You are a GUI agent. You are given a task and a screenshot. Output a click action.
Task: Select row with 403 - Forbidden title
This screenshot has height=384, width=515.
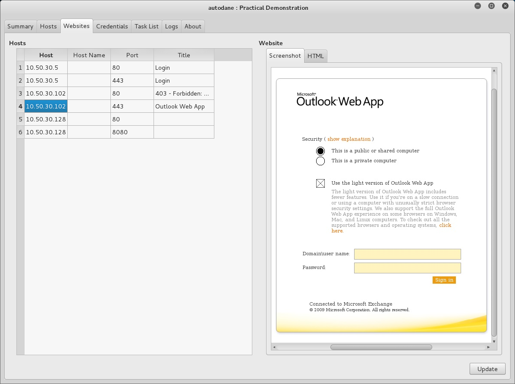pyautogui.click(x=183, y=93)
